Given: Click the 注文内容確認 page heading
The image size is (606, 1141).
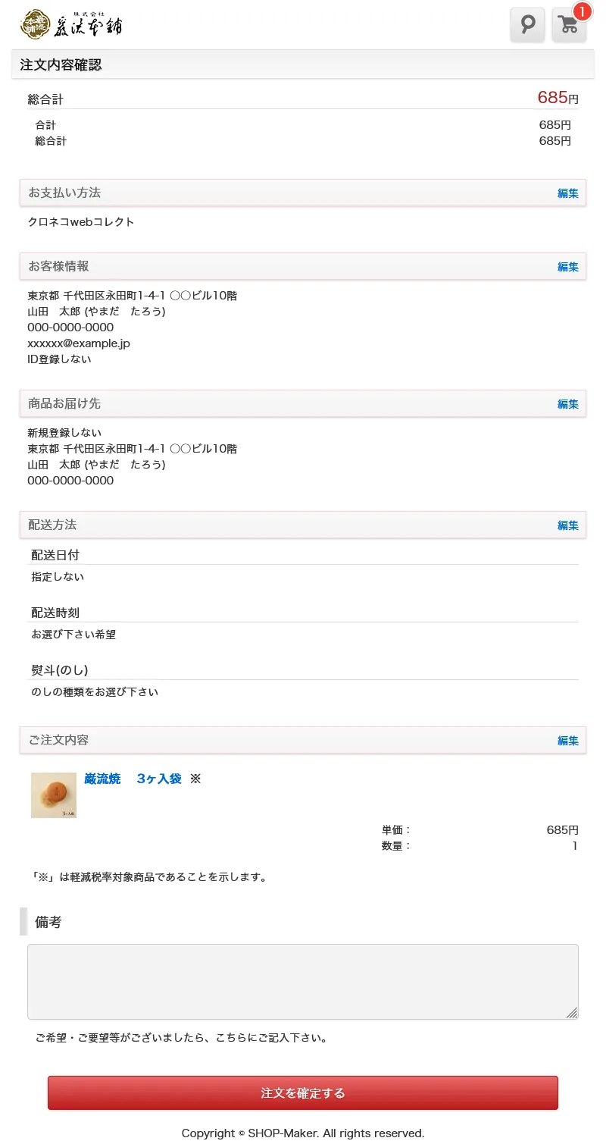Looking at the screenshot, I should pyautogui.click(x=61, y=65).
